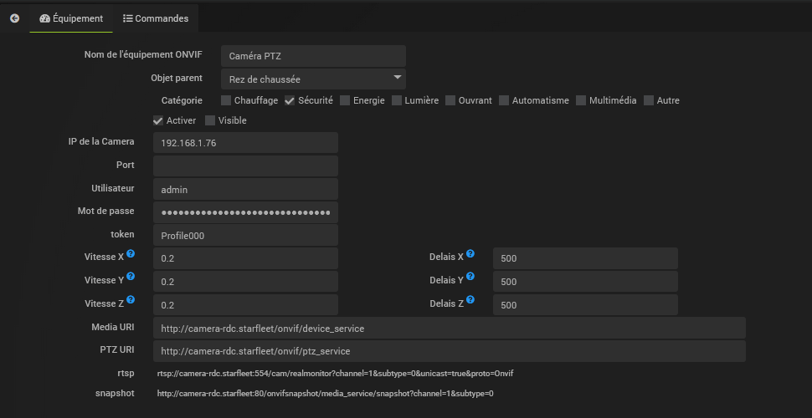Click help icon next to Delais Y
This screenshot has height=418, width=812.
pos(470,277)
